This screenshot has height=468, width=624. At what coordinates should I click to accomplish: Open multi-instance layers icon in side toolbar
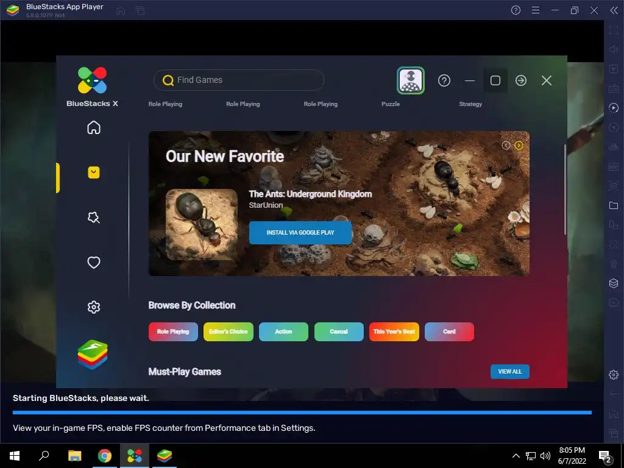tap(614, 283)
